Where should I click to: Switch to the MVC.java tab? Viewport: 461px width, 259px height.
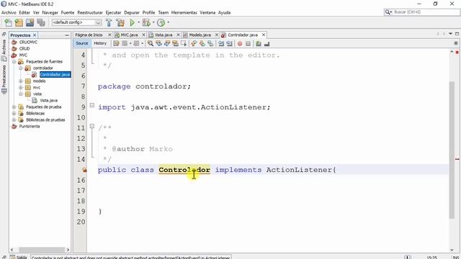[x=129, y=35]
